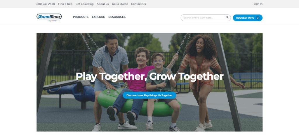299x135 pixels.
Task: Click the request info counter badge
Action: (258, 18)
